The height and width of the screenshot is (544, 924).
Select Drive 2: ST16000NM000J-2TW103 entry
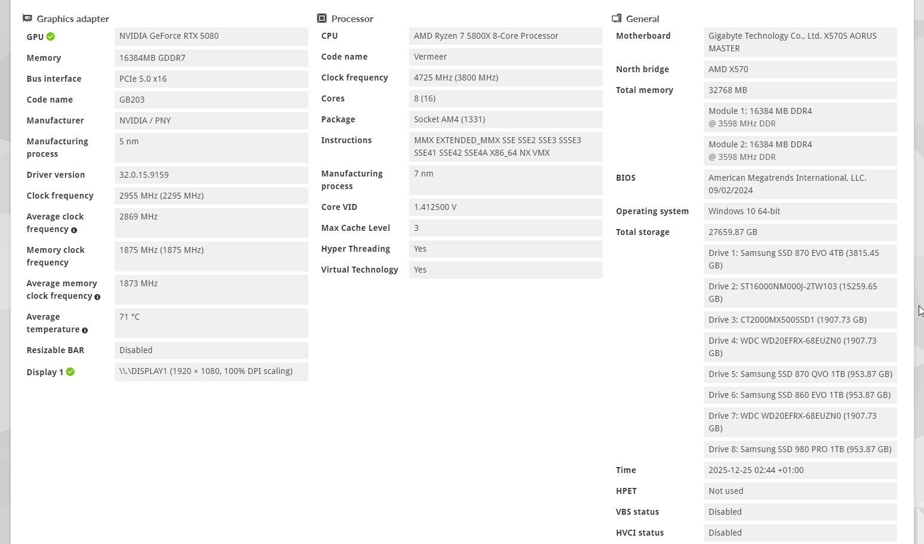tap(800, 293)
